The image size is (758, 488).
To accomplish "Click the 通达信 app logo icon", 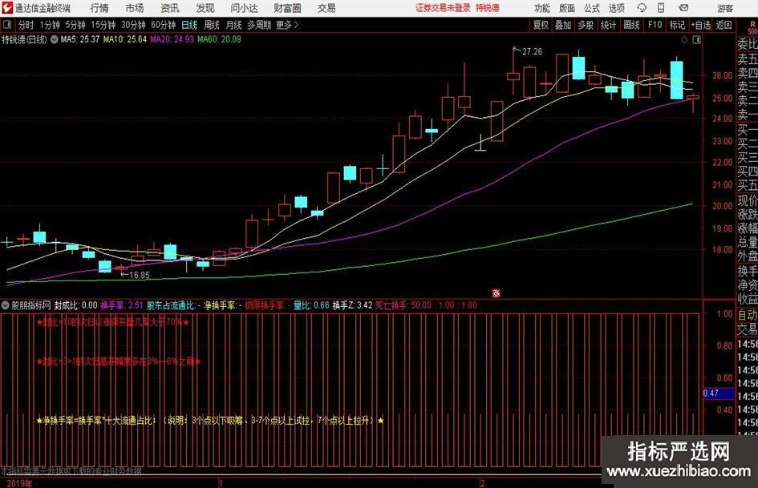I will (x=6, y=8).
